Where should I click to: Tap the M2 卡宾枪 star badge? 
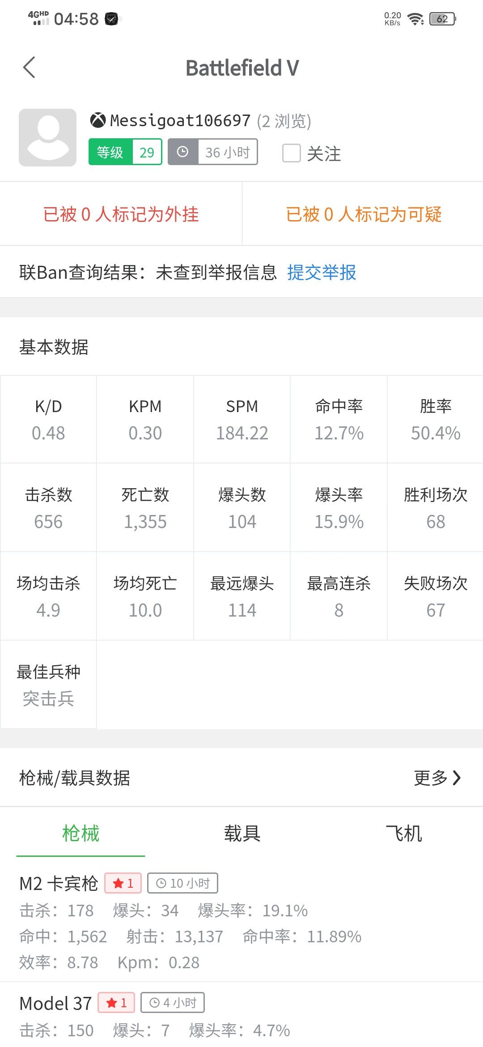click(x=123, y=883)
